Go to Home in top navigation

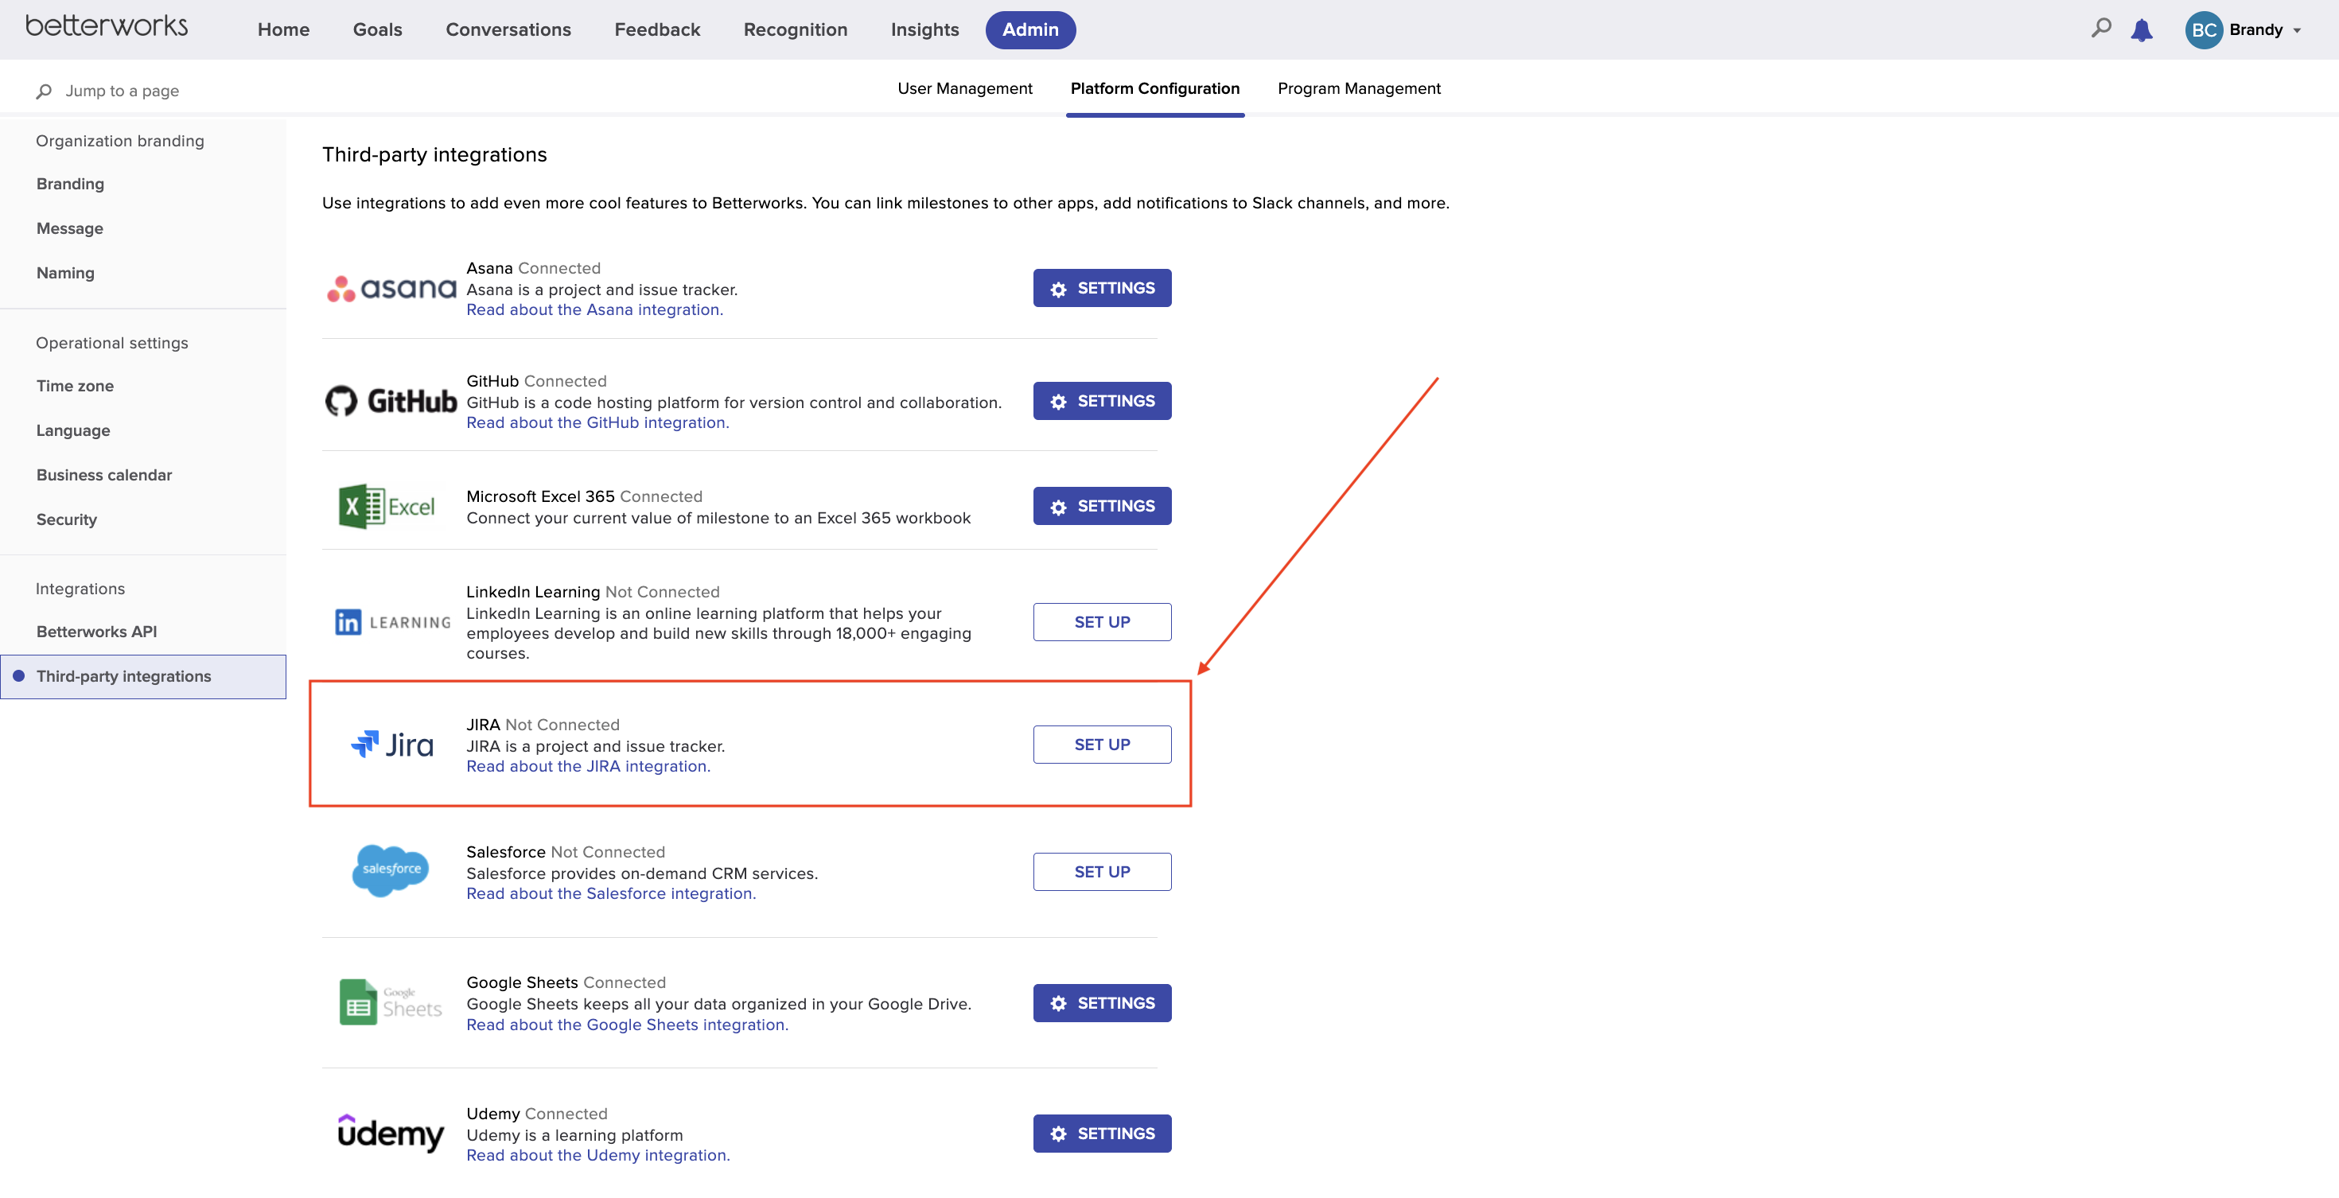pyautogui.click(x=283, y=30)
